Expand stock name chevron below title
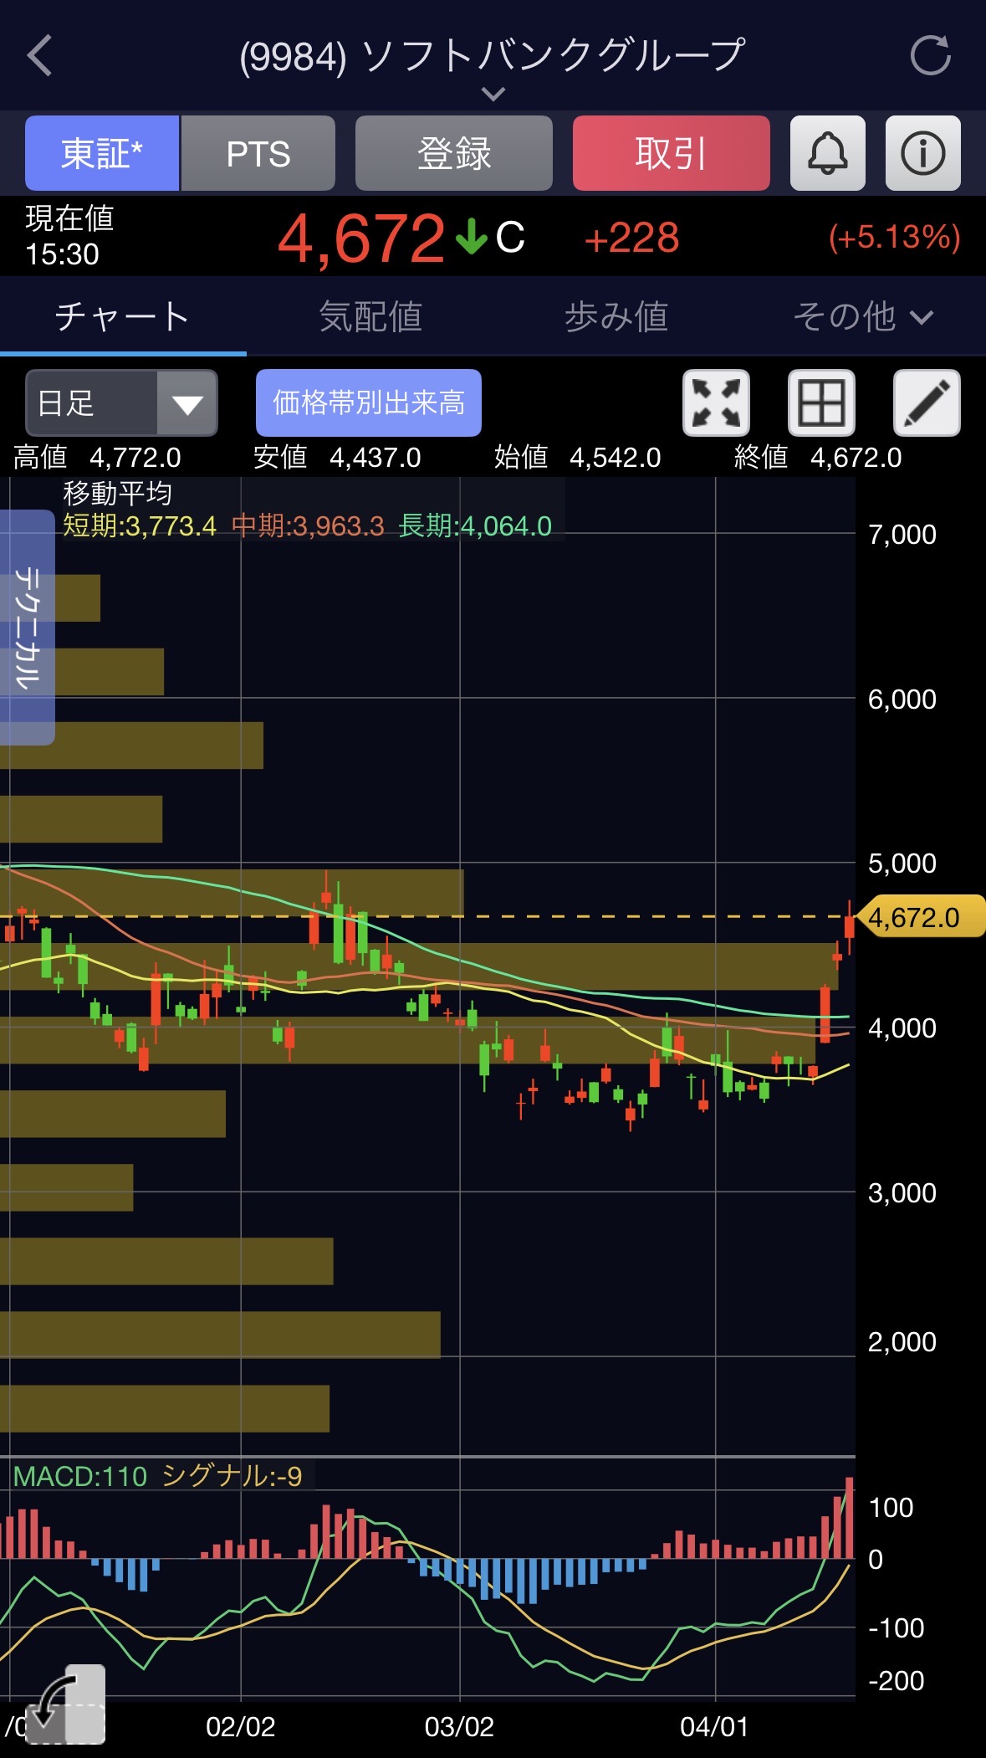Image resolution: width=986 pixels, height=1758 pixels. pos(493,95)
